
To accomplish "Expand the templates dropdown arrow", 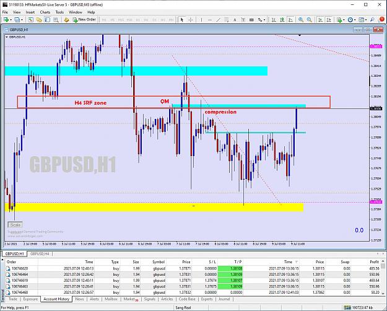I will coord(366,20).
